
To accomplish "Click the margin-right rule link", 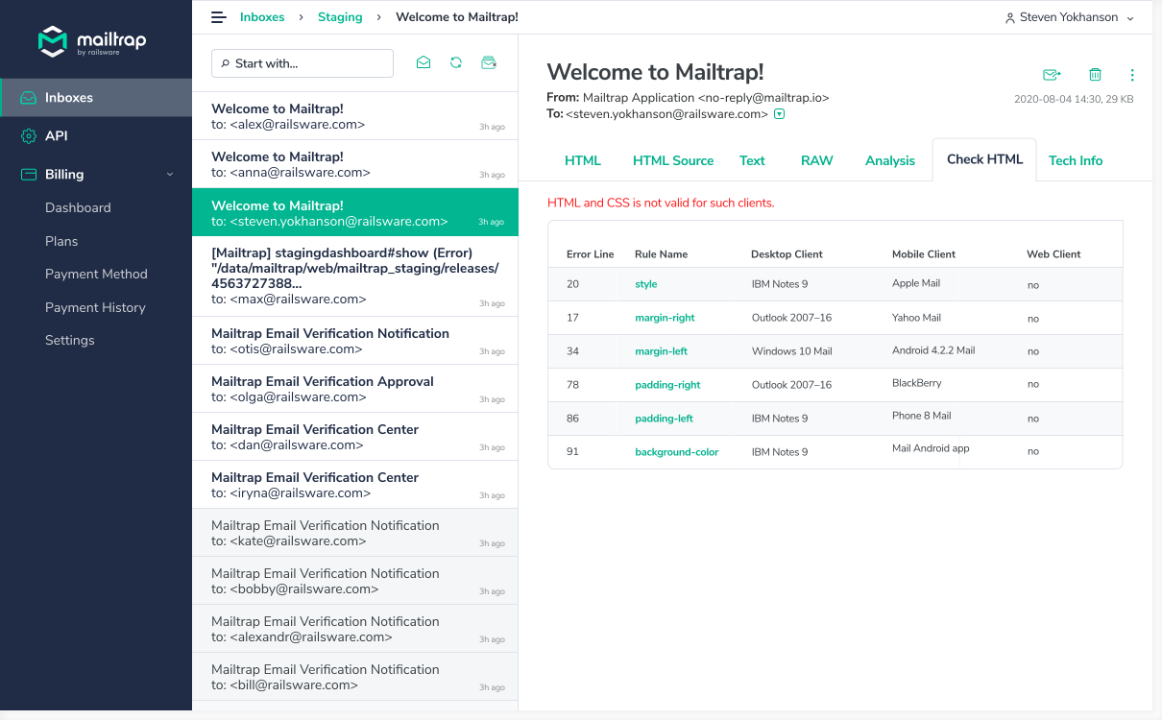I will pyautogui.click(x=665, y=318).
